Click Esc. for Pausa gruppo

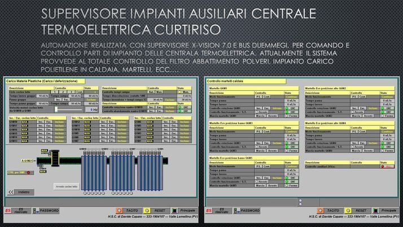click(66, 99)
